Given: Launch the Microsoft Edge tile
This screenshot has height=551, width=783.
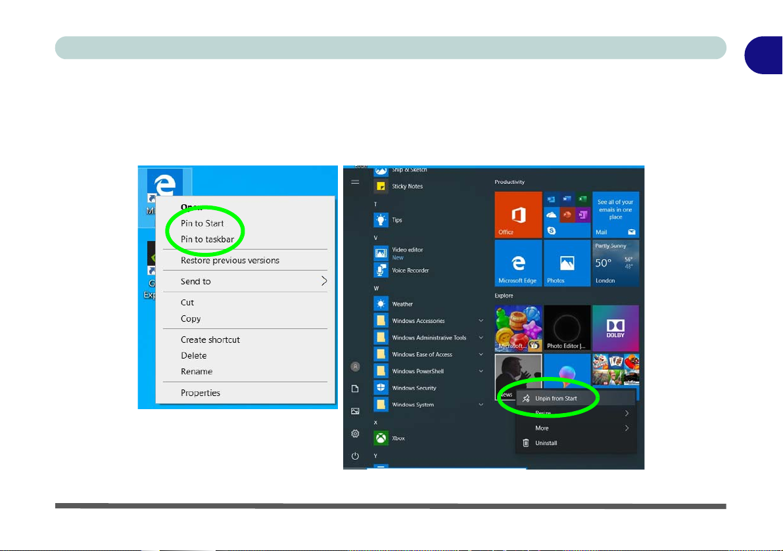Looking at the screenshot, I should 518,263.
